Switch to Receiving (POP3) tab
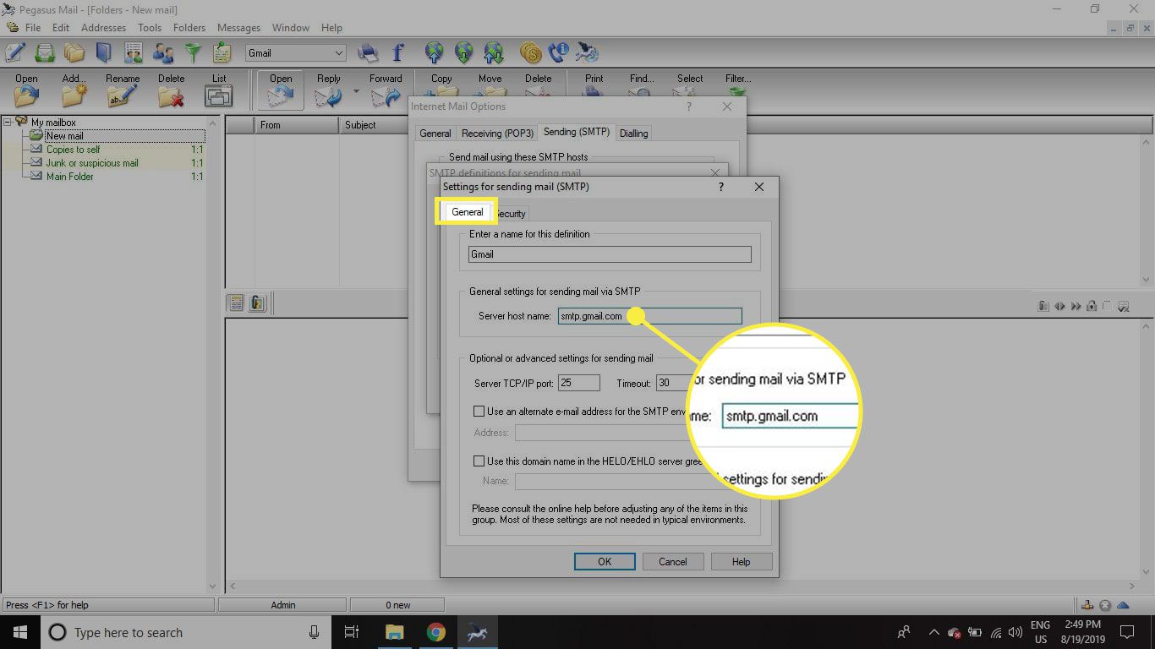The height and width of the screenshot is (649, 1155). [497, 133]
